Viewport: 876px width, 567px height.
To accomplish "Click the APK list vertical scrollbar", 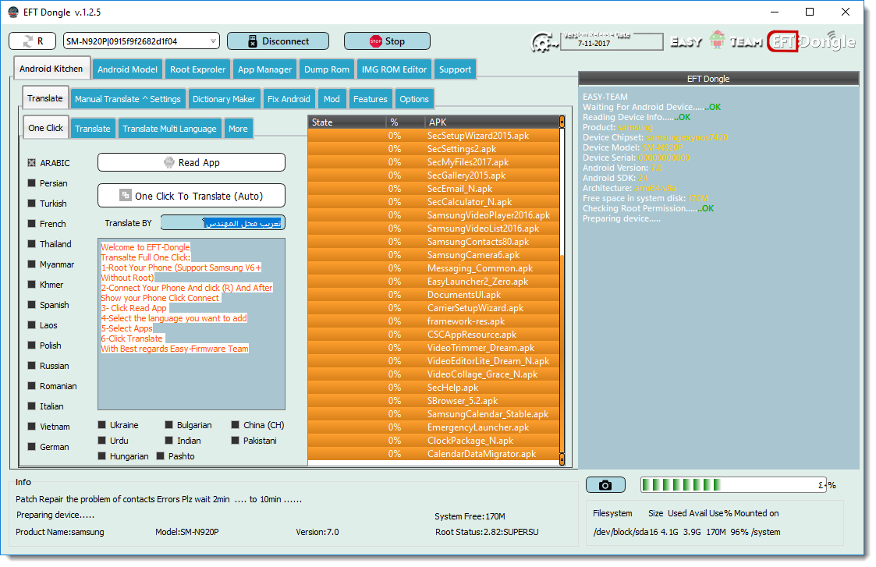I will (562, 290).
